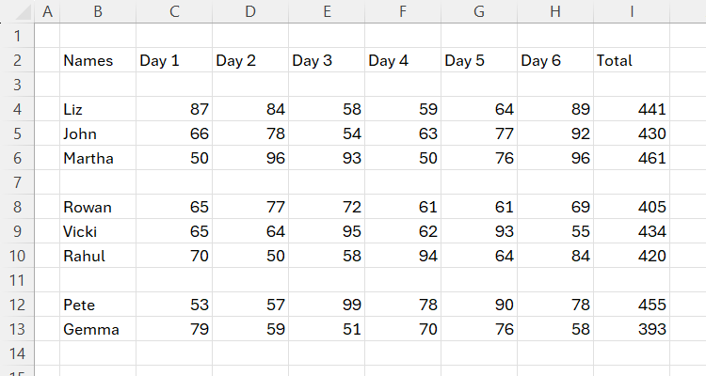
Task: Select the cell containing 'Gemma'
Action: pyautogui.click(x=97, y=329)
